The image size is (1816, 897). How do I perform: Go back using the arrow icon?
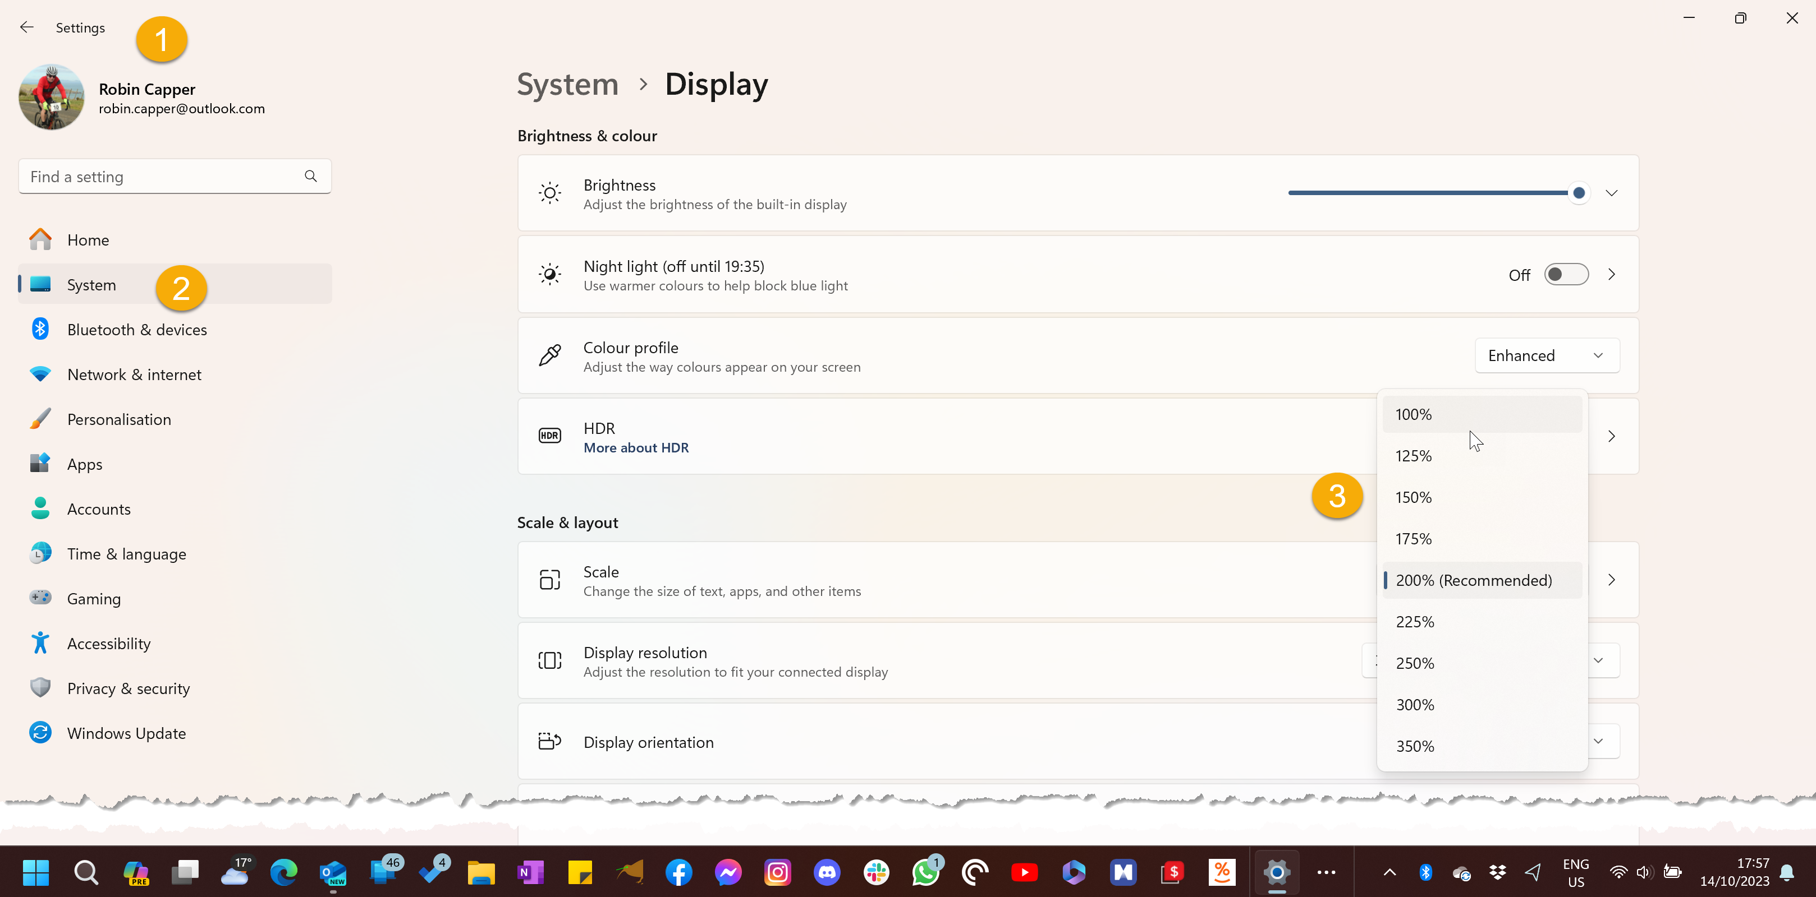click(x=27, y=27)
